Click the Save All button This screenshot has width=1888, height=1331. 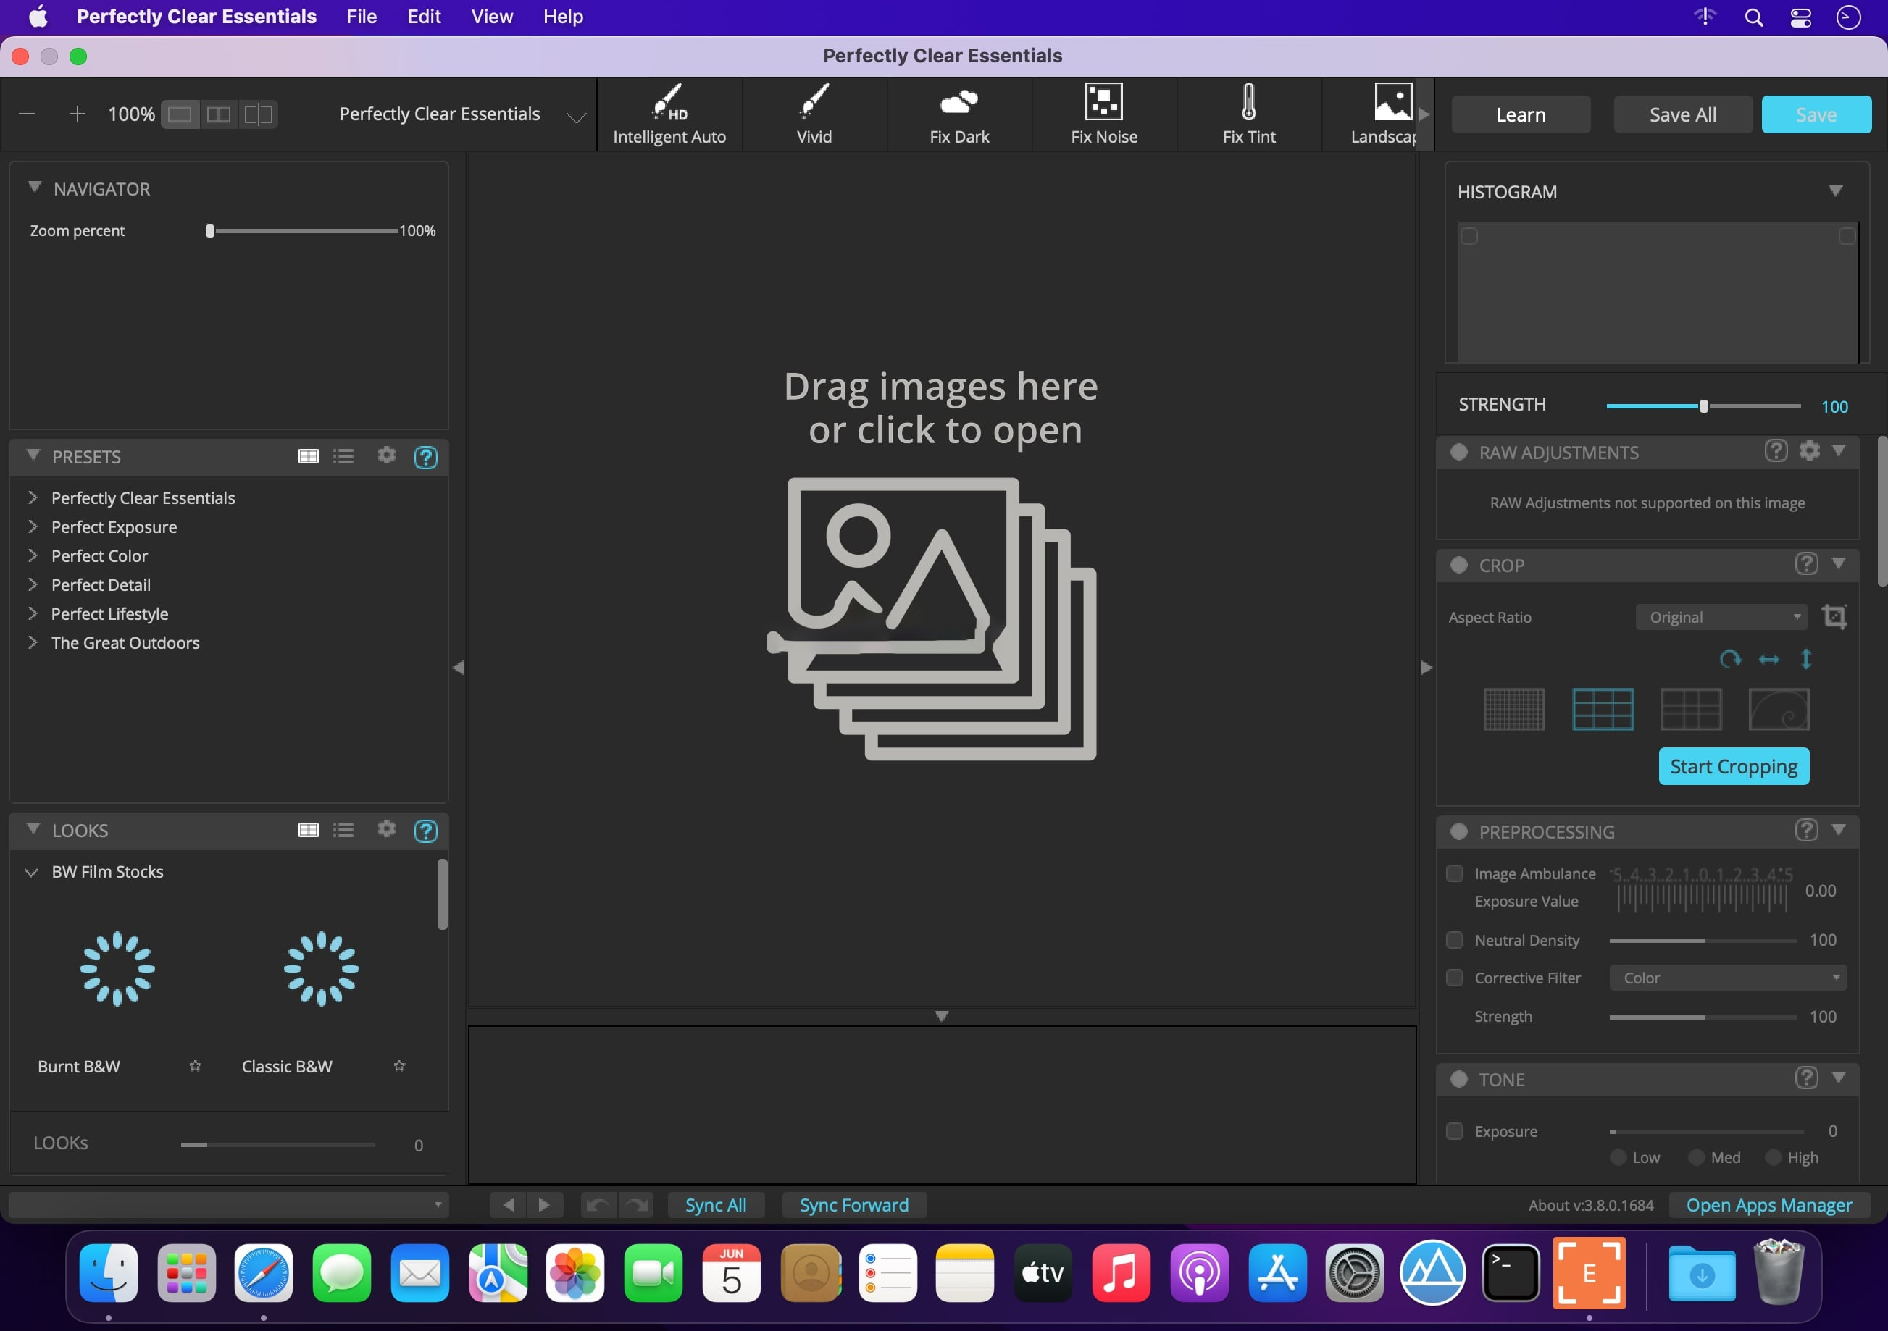1681,112
